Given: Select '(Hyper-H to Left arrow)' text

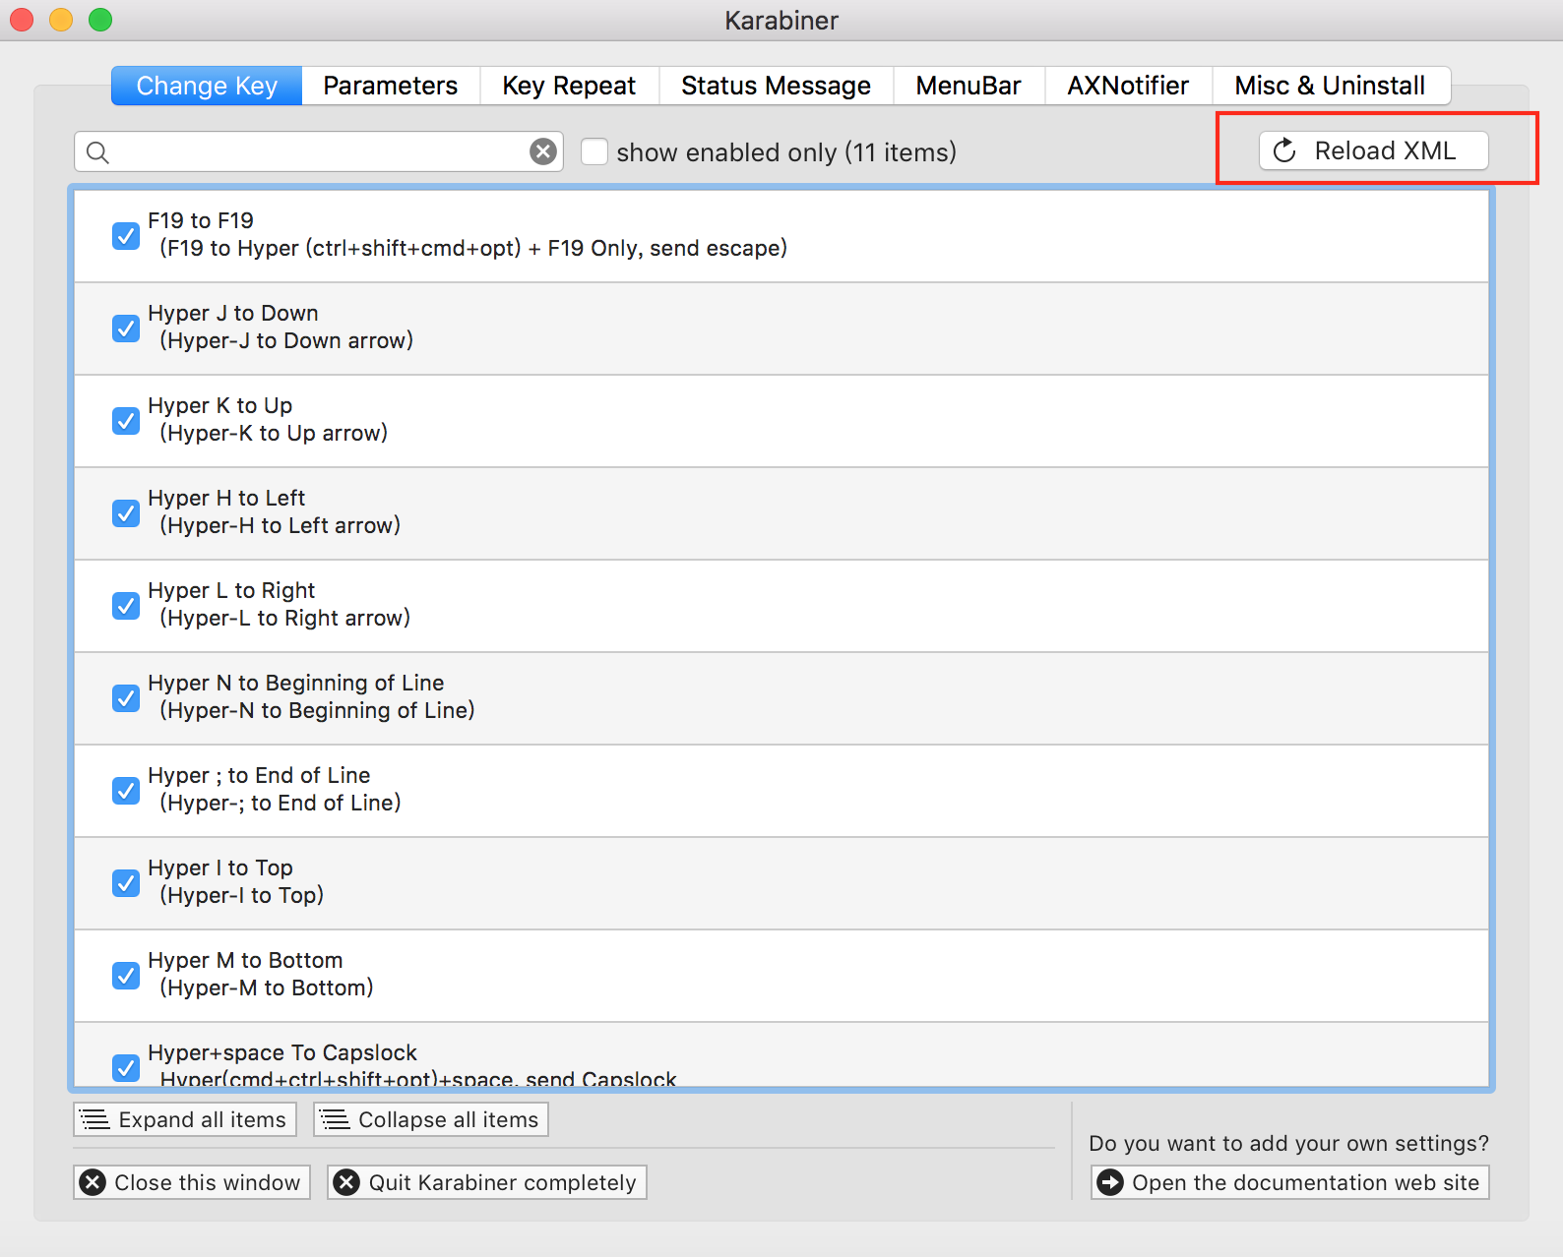Looking at the screenshot, I should (281, 525).
